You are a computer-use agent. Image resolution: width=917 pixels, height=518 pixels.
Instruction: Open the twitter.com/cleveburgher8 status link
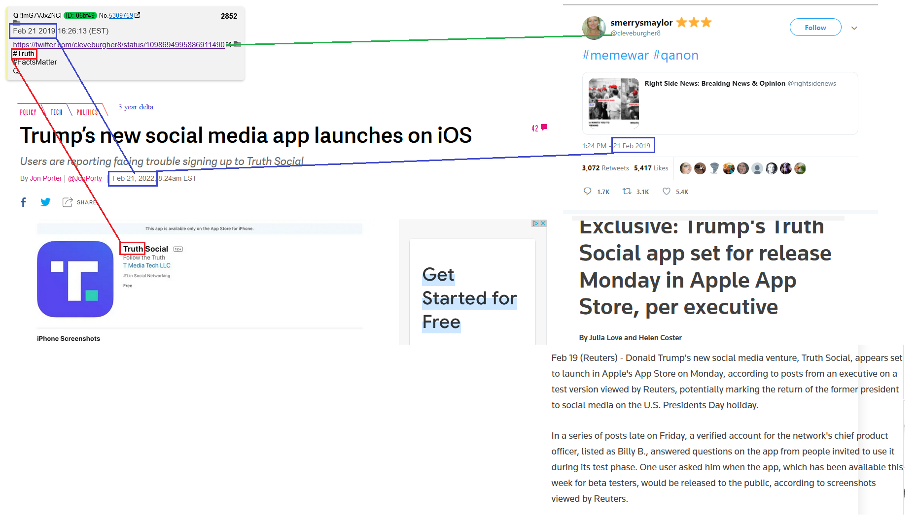click(119, 45)
